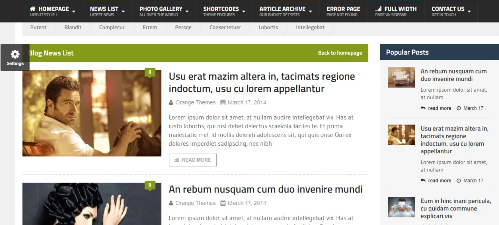Open the Shortcodes menu
Screen dimensions: 499x225
(221, 11)
